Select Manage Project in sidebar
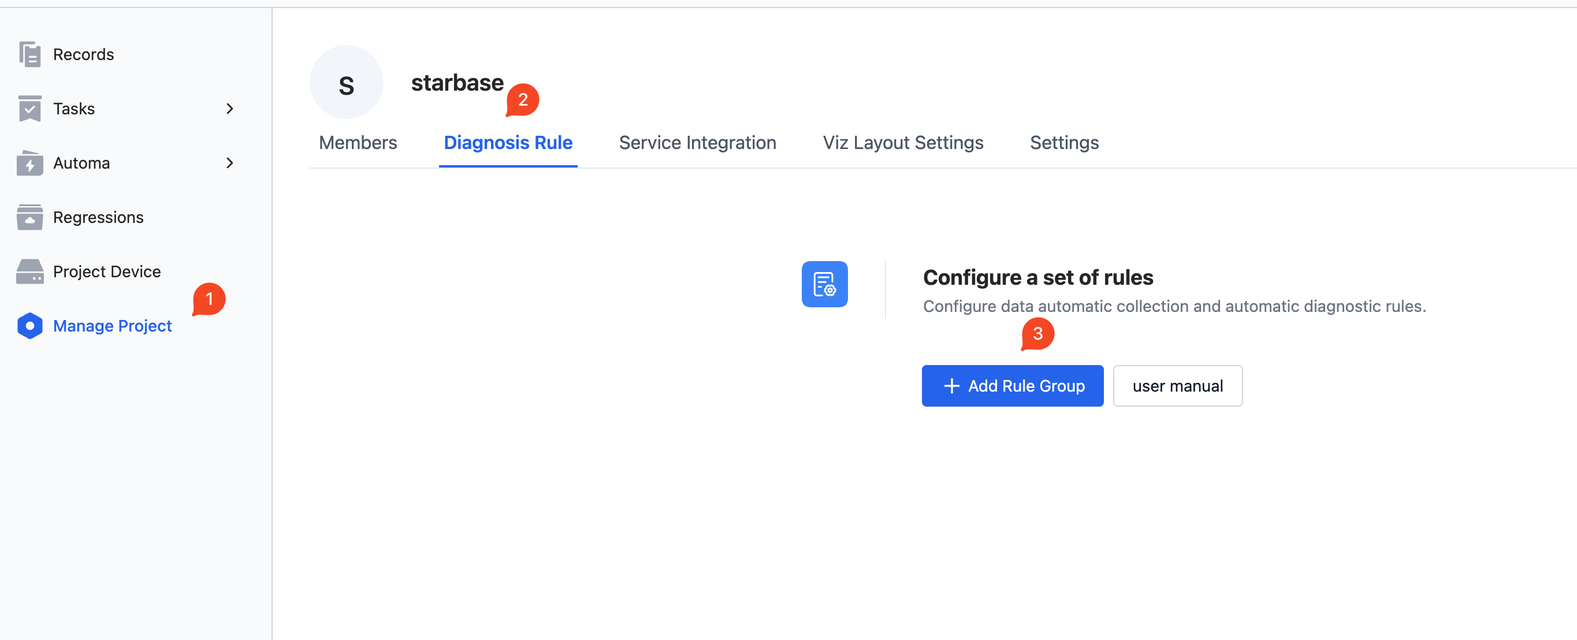This screenshot has width=1577, height=640. click(113, 326)
